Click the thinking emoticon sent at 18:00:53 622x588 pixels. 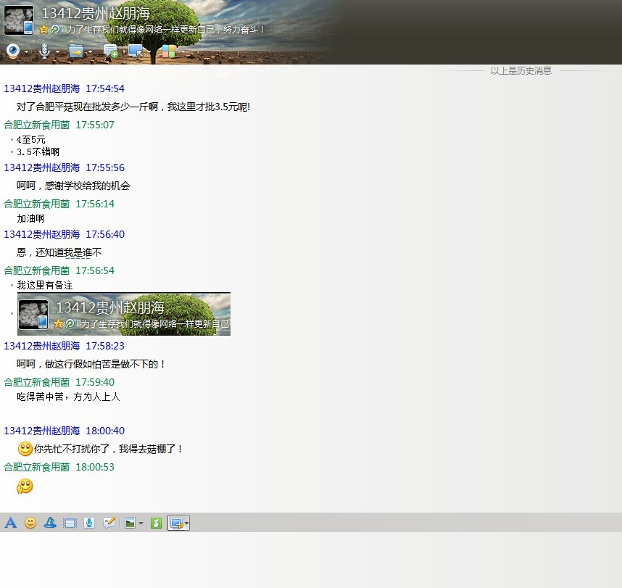click(25, 486)
